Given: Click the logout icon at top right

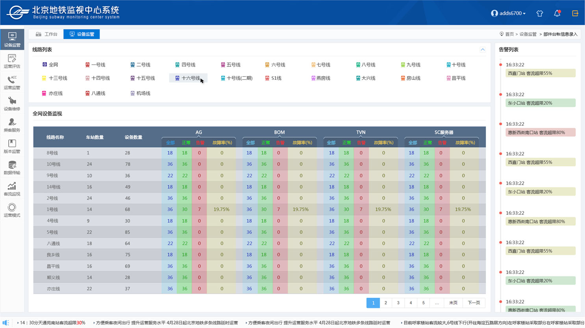Looking at the screenshot, I should tap(575, 13).
